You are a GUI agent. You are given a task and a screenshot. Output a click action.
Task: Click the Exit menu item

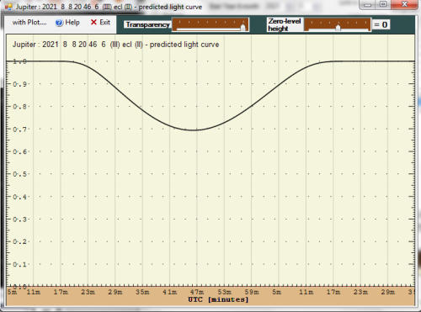pyautogui.click(x=100, y=23)
